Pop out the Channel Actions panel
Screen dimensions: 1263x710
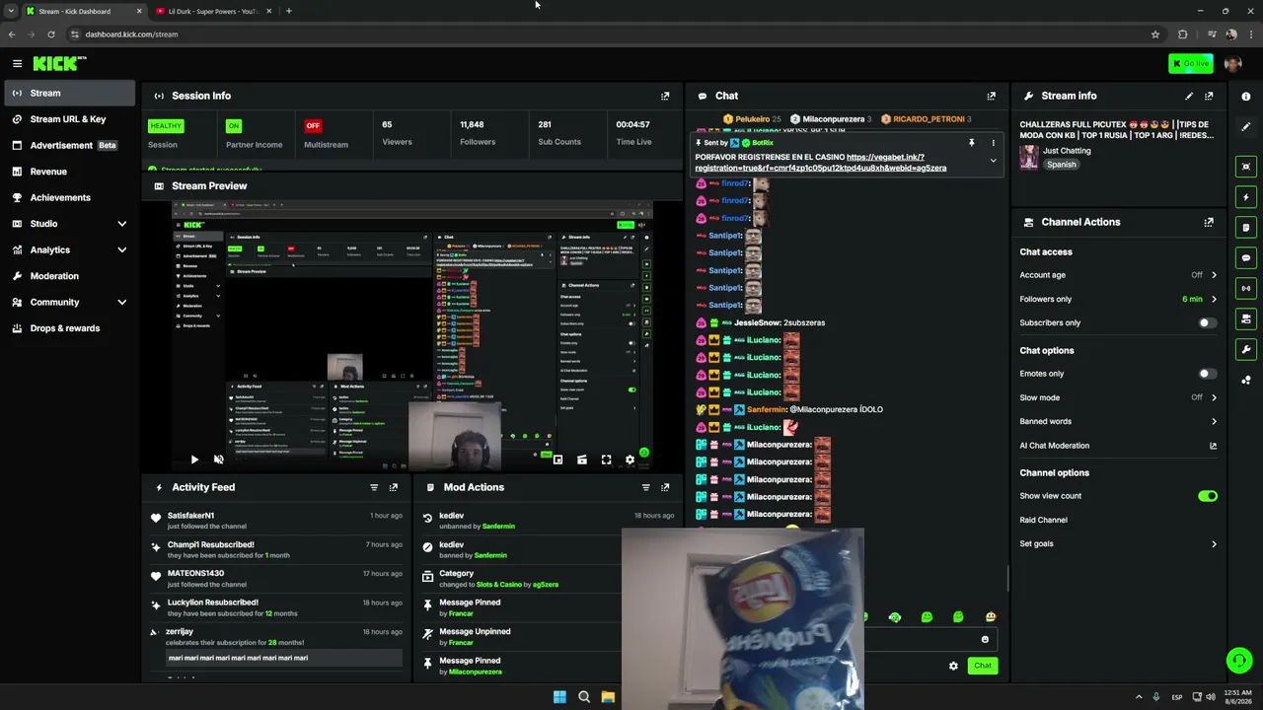1209,222
